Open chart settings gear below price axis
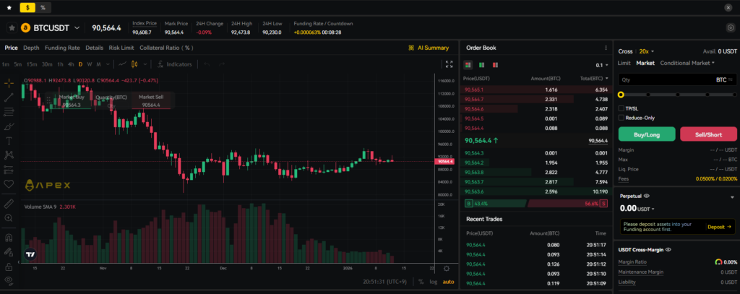Viewport: 740px width, 294px height. click(x=447, y=269)
